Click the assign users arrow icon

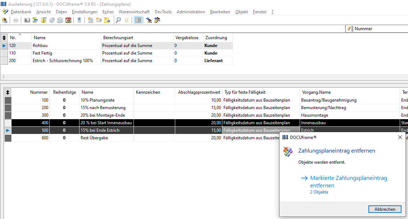[149, 20]
